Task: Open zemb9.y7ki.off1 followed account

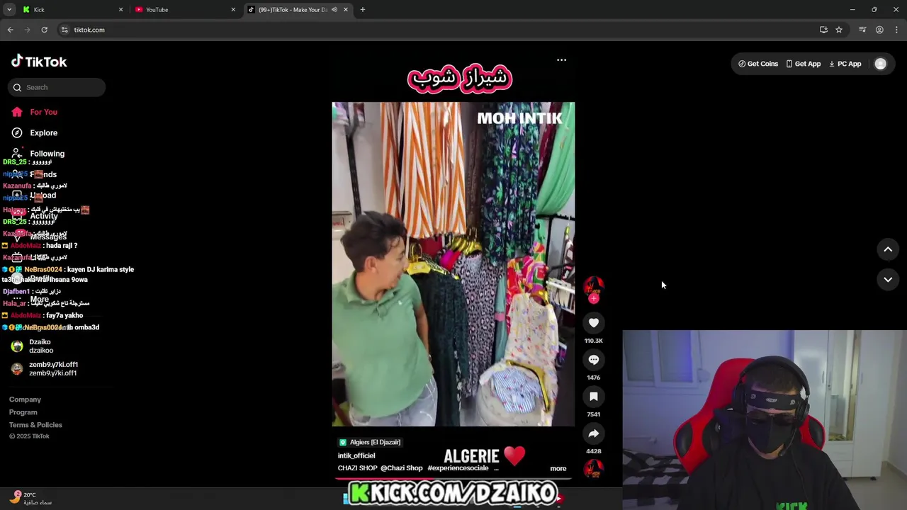Action: pyautogui.click(x=45, y=368)
